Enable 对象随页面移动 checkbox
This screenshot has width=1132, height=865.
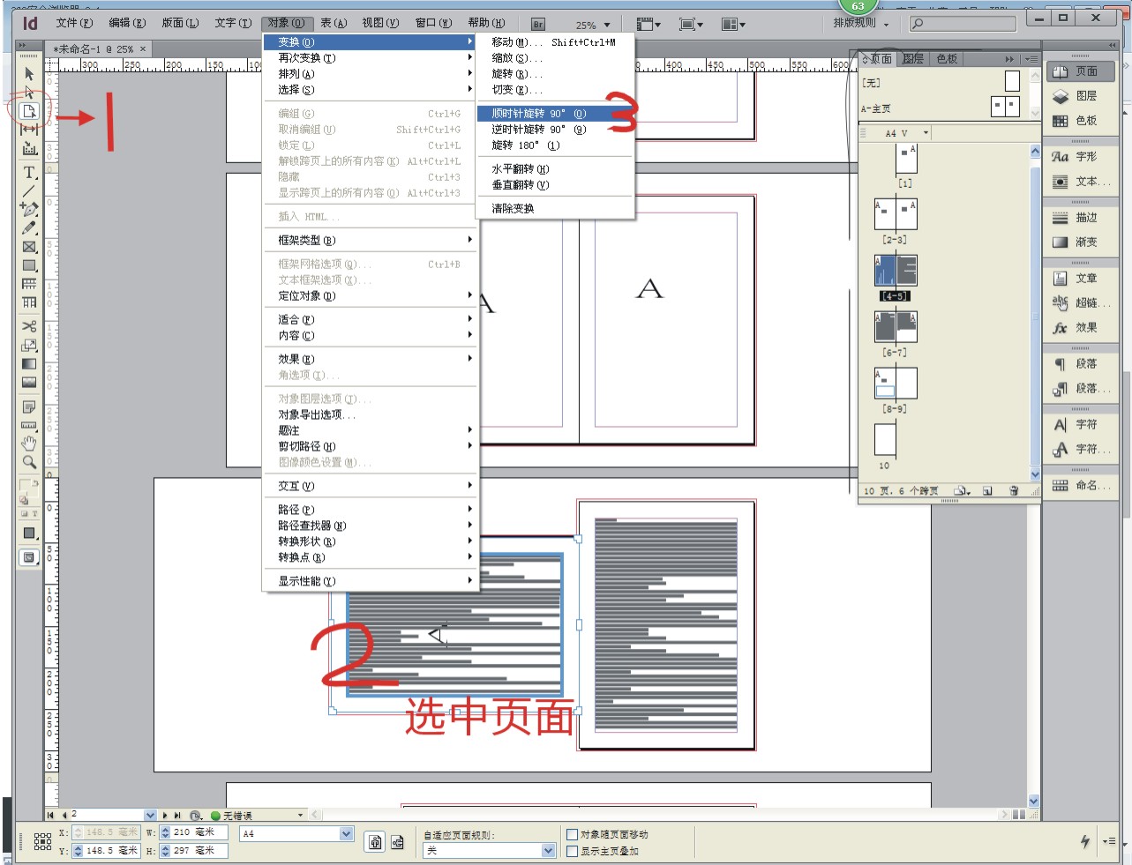[572, 834]
